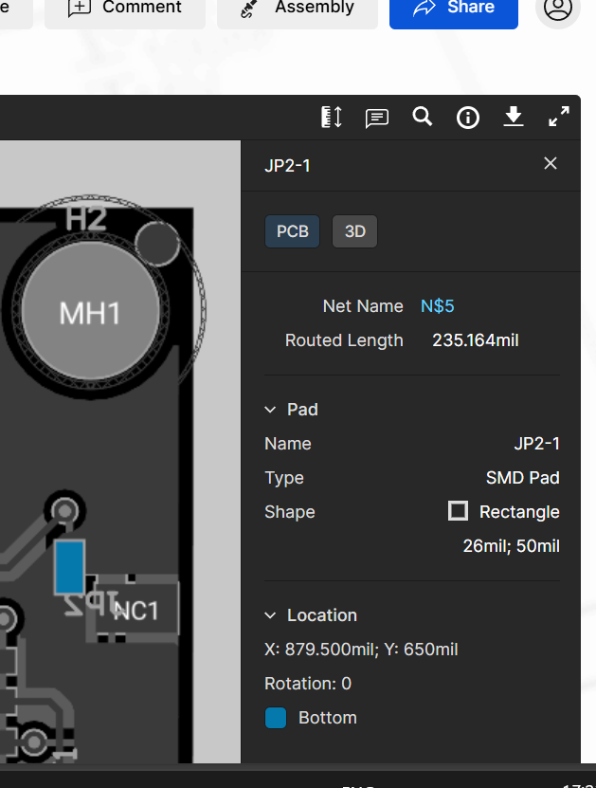Click the Rotation: 0 text

tap(308, 684)
